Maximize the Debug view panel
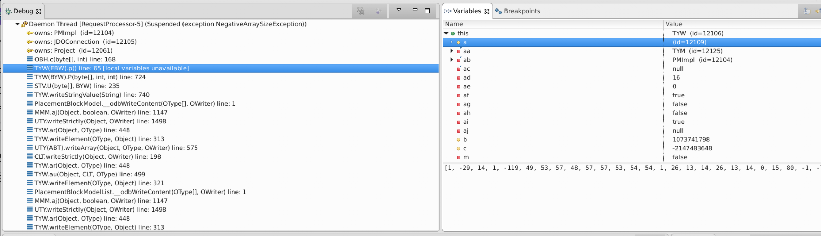Screen dimensions: 821x236 pyautogui.click(x=427, y=11)
